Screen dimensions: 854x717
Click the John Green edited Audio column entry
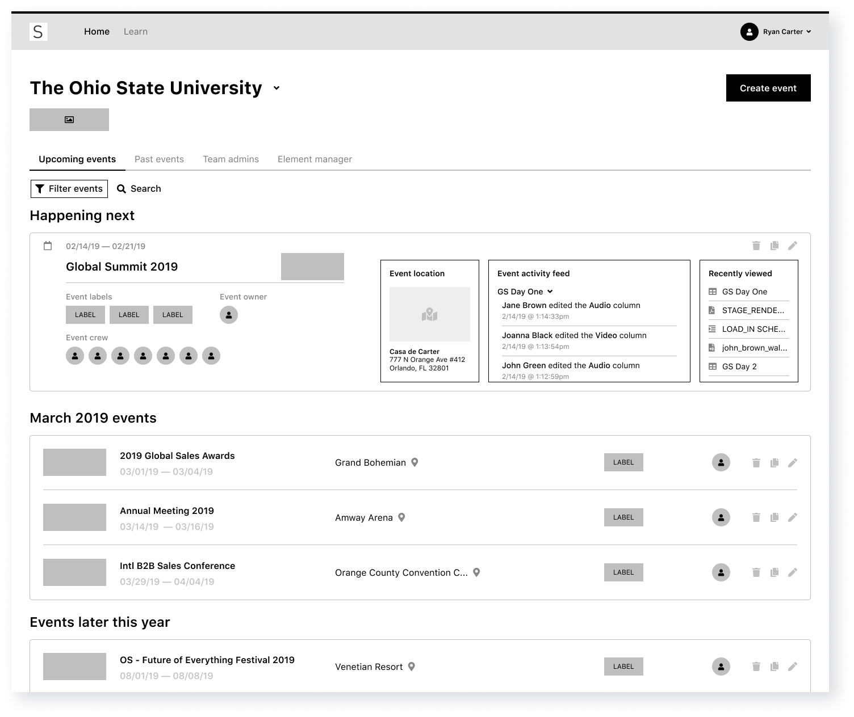[589, 370]
